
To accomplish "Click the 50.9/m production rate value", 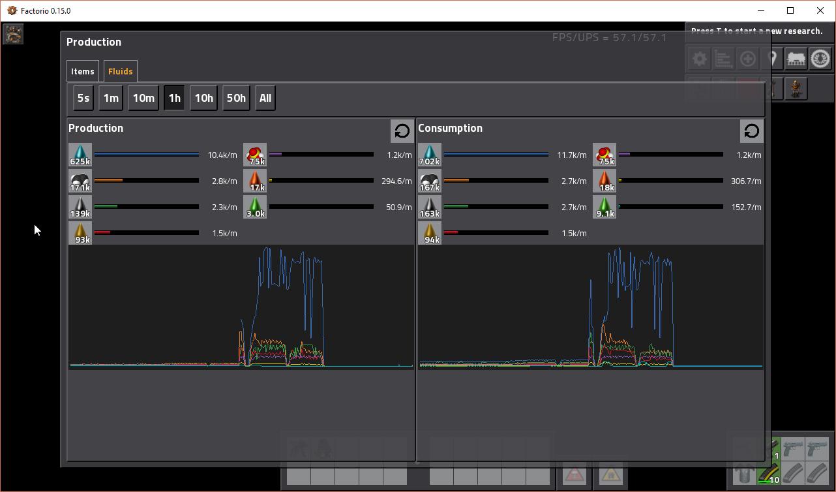I will pyautogui.click(x=398, y=208).
